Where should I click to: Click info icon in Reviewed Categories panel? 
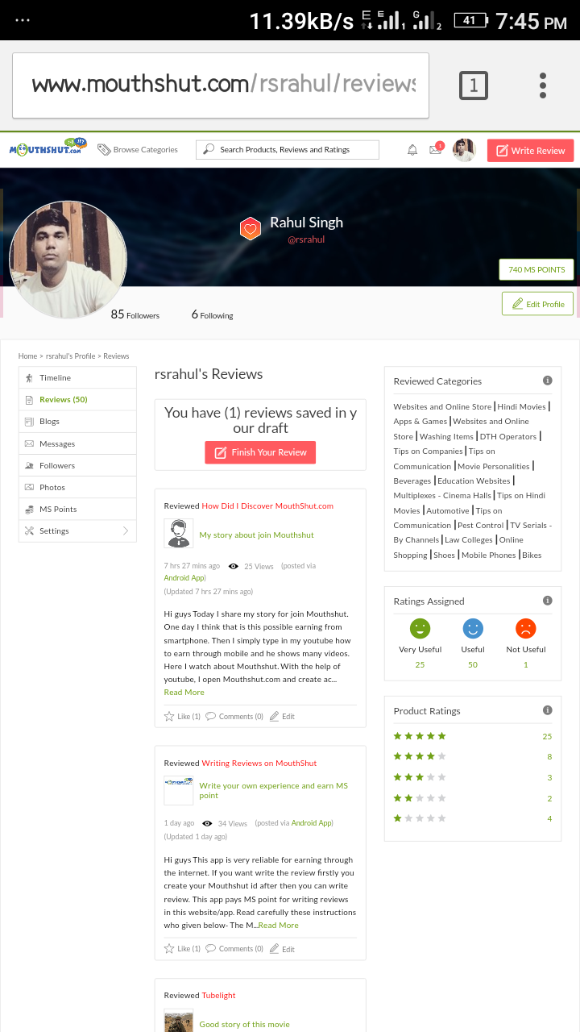click(548, 381)
